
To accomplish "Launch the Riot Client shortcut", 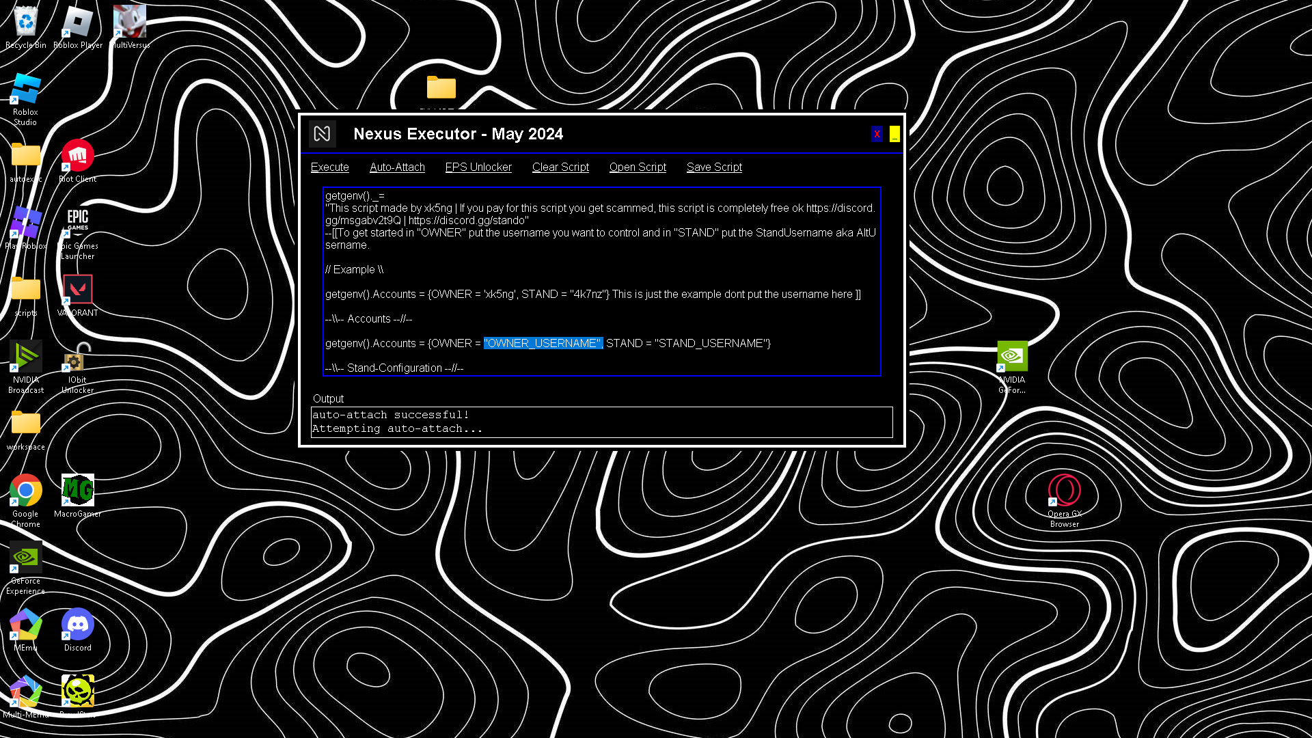I will (77, 156).
